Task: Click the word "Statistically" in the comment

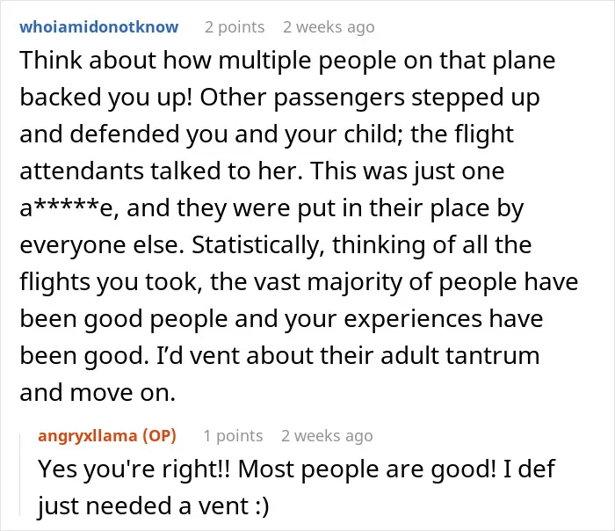Action: pos(257,245)
